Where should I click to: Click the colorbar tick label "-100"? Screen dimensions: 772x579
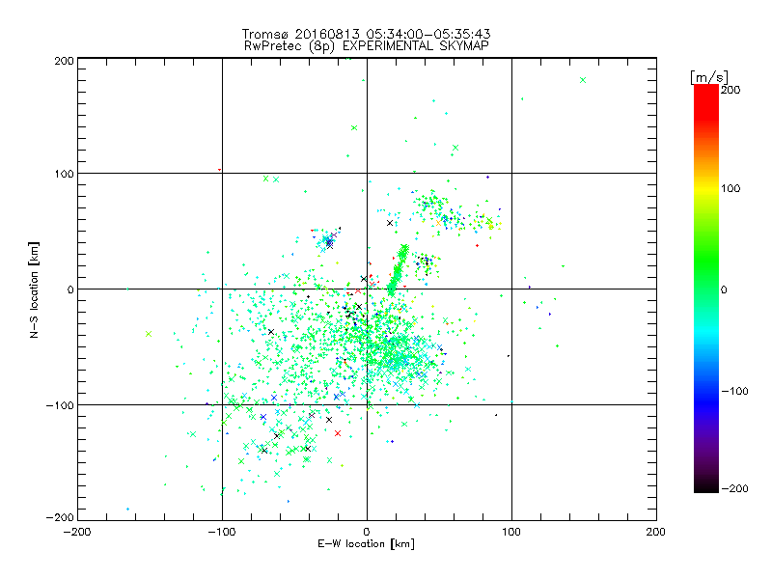(x=734, y=391)
